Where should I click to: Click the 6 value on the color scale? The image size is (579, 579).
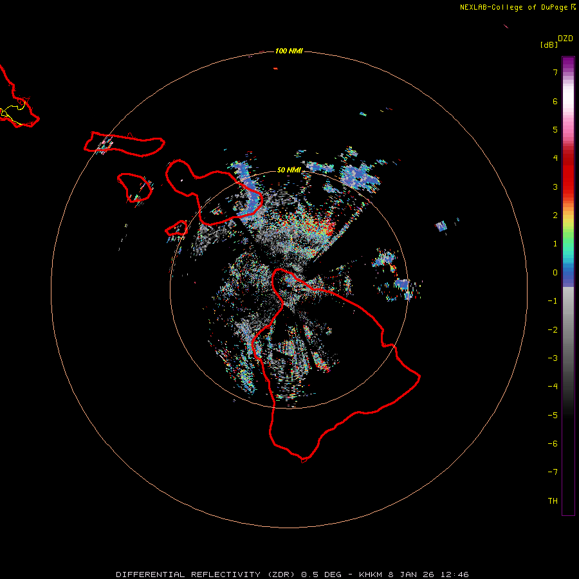coord(555,101)
